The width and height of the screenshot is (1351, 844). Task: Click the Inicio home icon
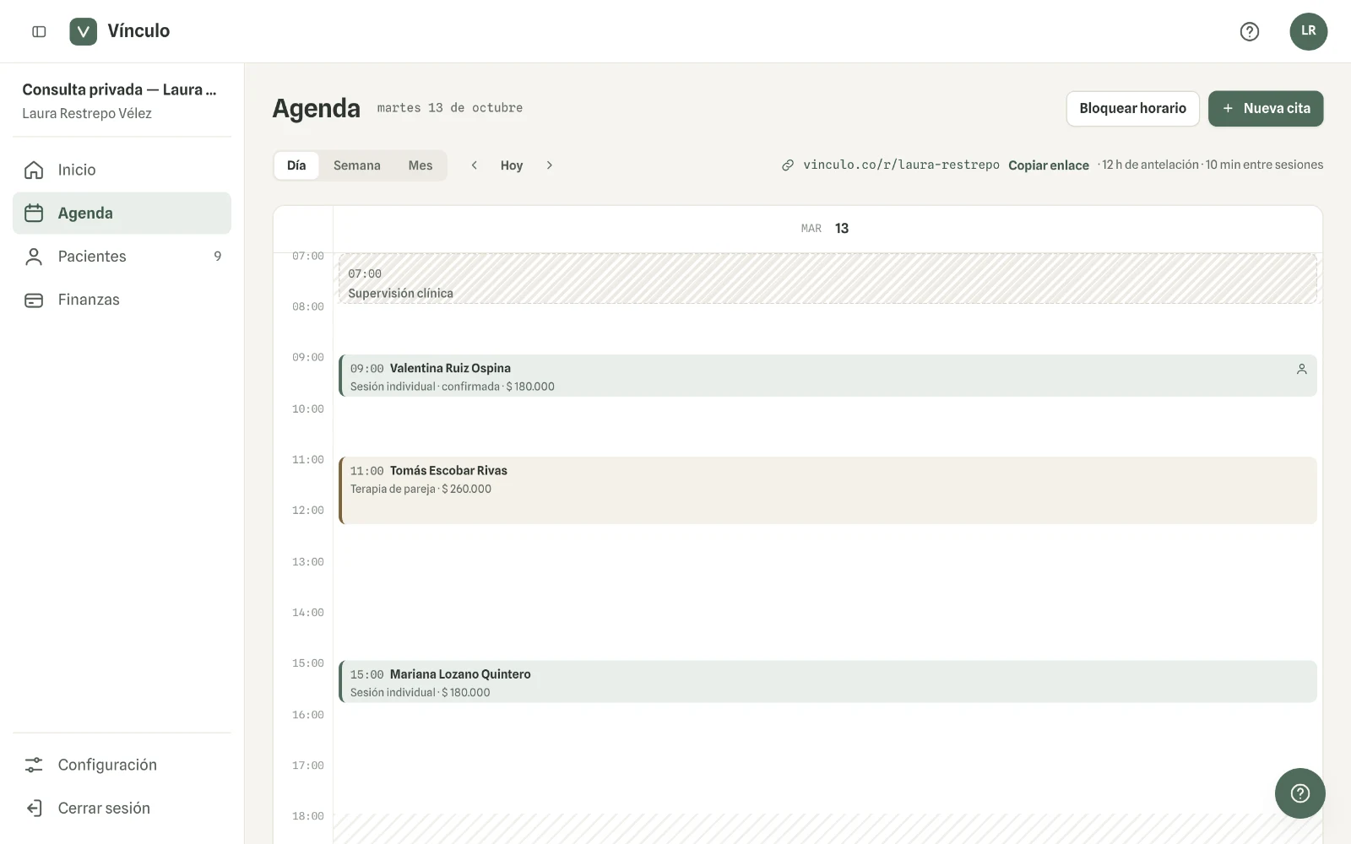(x=34, y=170)
